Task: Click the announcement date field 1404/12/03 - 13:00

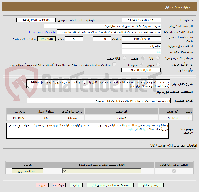Action: 36,20
